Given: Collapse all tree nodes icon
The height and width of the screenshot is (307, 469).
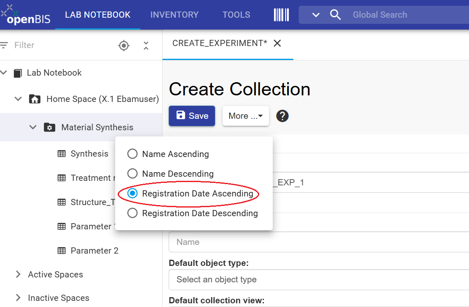Looking at the screenshot, I should pos(146,46).
